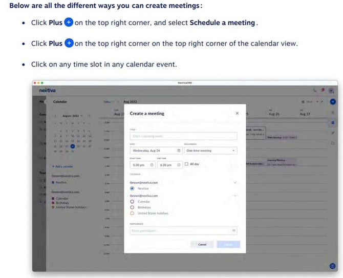
Task: Click the clock icon in start time field
Action: [x=152, y=164]
